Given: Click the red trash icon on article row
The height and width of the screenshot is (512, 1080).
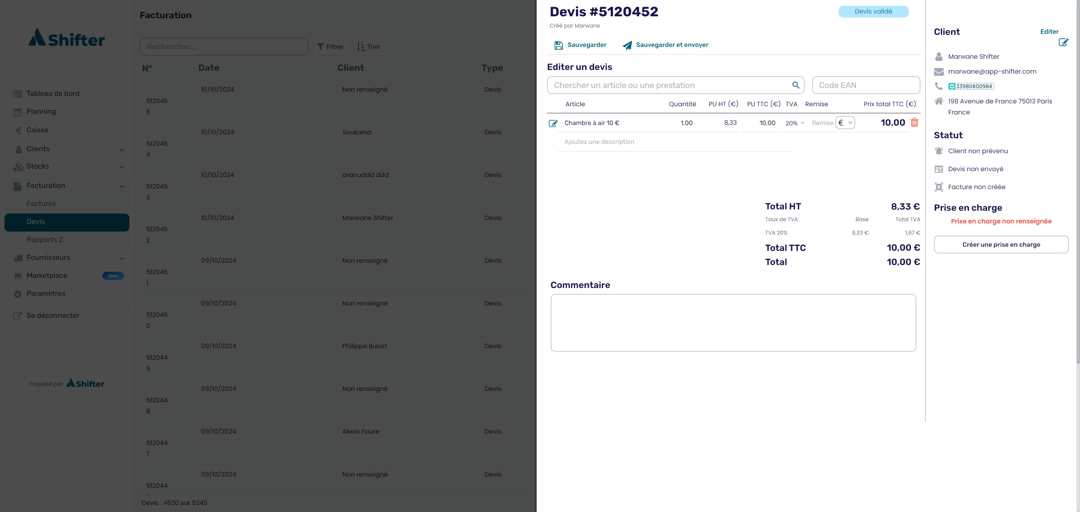Looking at the screenshot, I should (x=914, y=122).
